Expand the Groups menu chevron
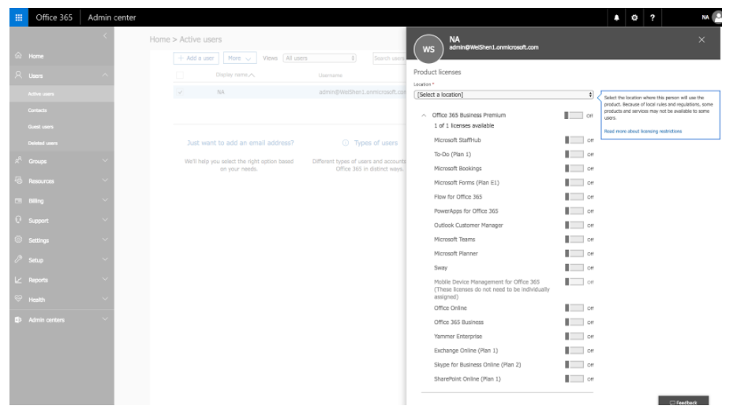 click(105, 161)
